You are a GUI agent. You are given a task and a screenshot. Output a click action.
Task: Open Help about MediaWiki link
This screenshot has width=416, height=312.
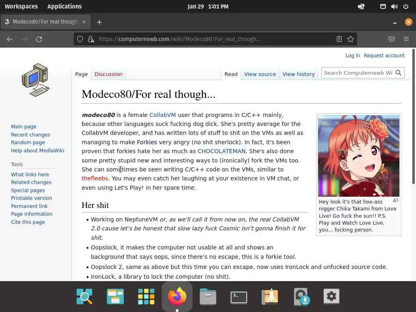click(37, 150)
